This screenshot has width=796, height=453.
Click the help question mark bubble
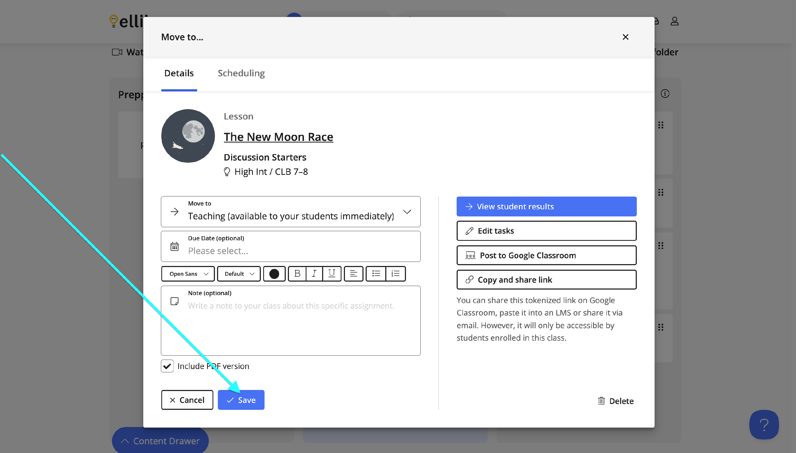[x=764, y=424]
